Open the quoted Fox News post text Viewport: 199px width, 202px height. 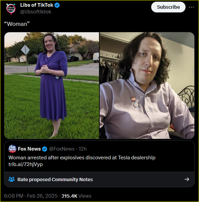tap(82, 158)
